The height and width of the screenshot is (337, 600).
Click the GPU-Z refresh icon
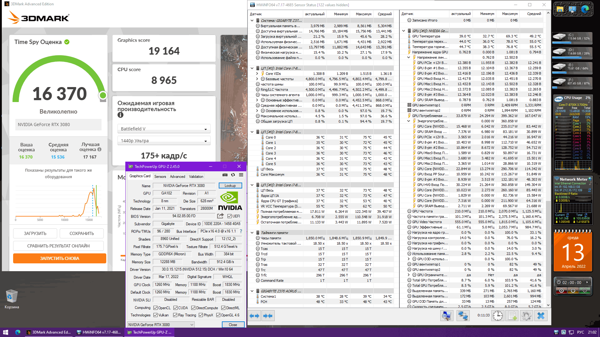tap(233, 175)
